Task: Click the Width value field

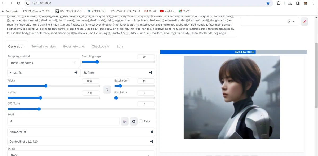Action: pos(91,81)
